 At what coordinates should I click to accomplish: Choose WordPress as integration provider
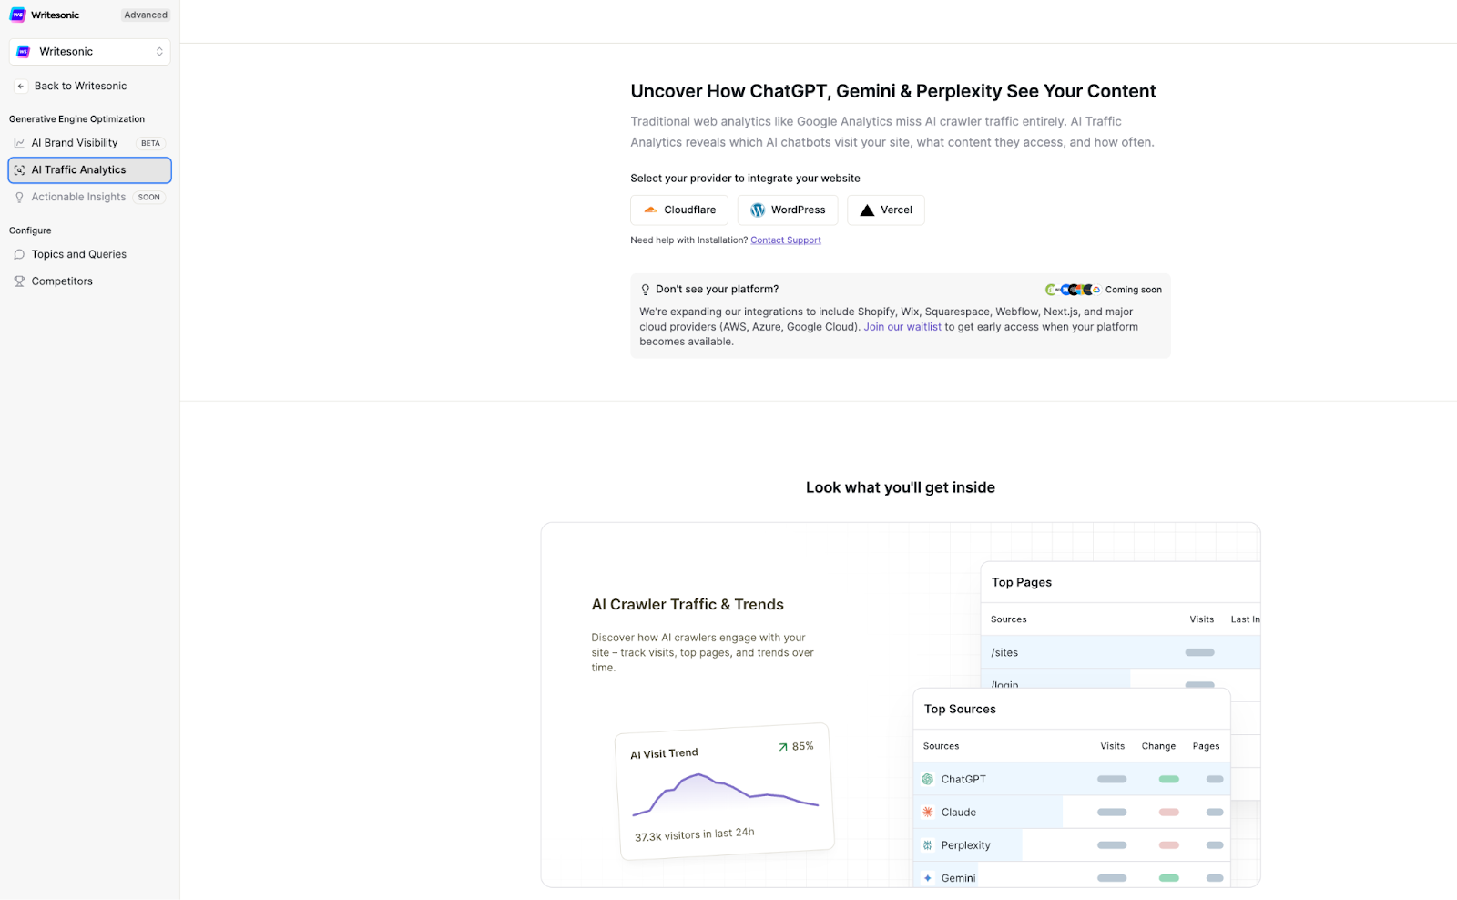tap(788, 210)
